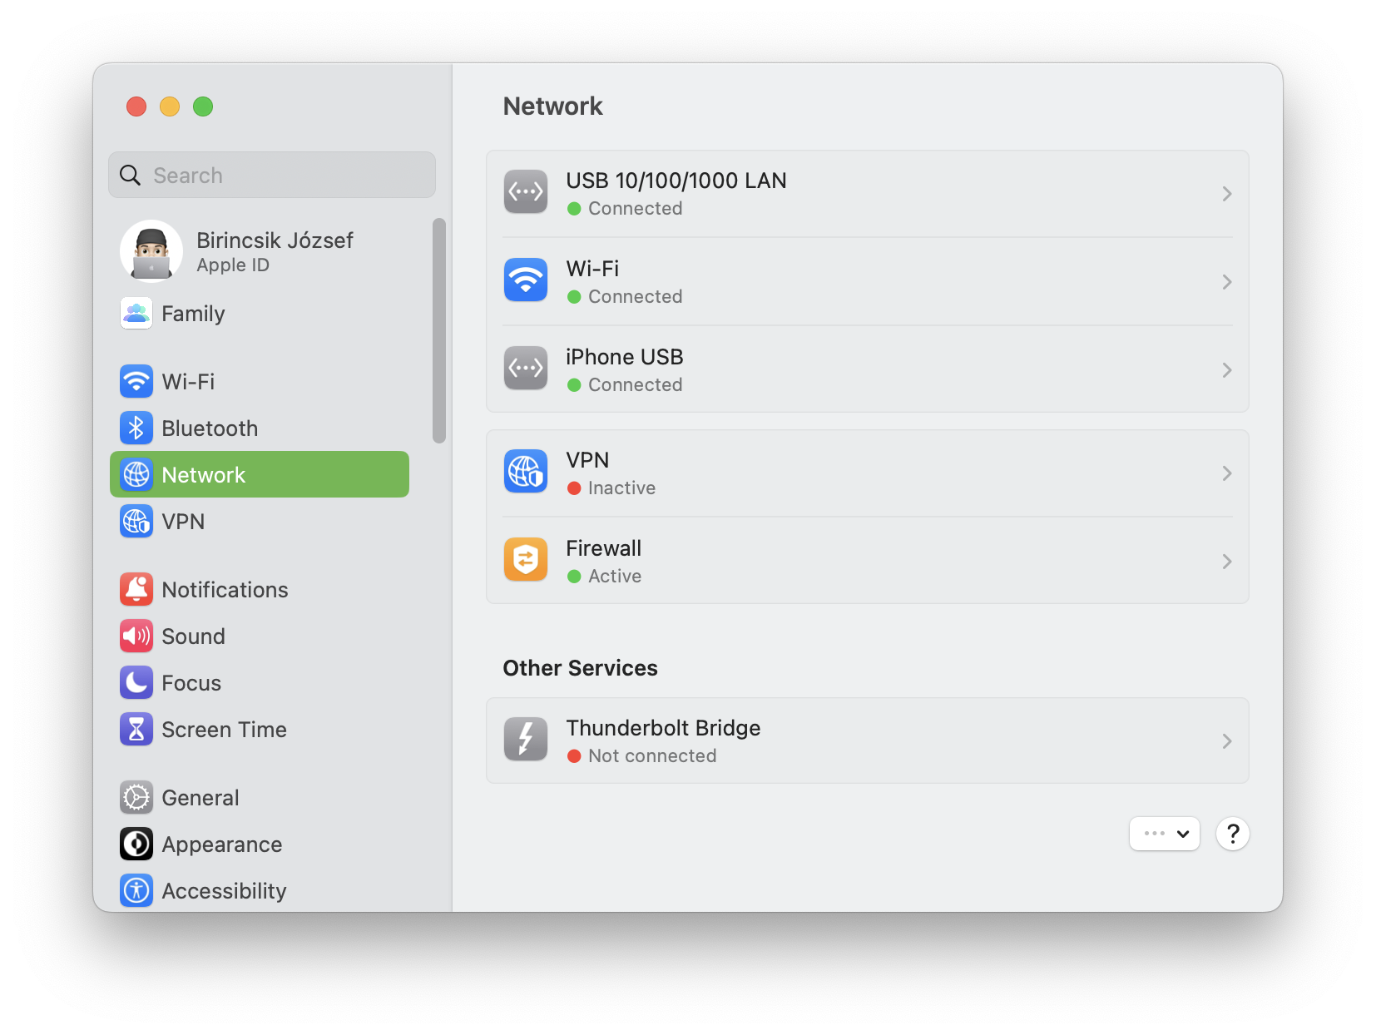Screen dimensions: 1376x1035
Task: Click the orange Firewall shield icon
Action: click(526, 560)
